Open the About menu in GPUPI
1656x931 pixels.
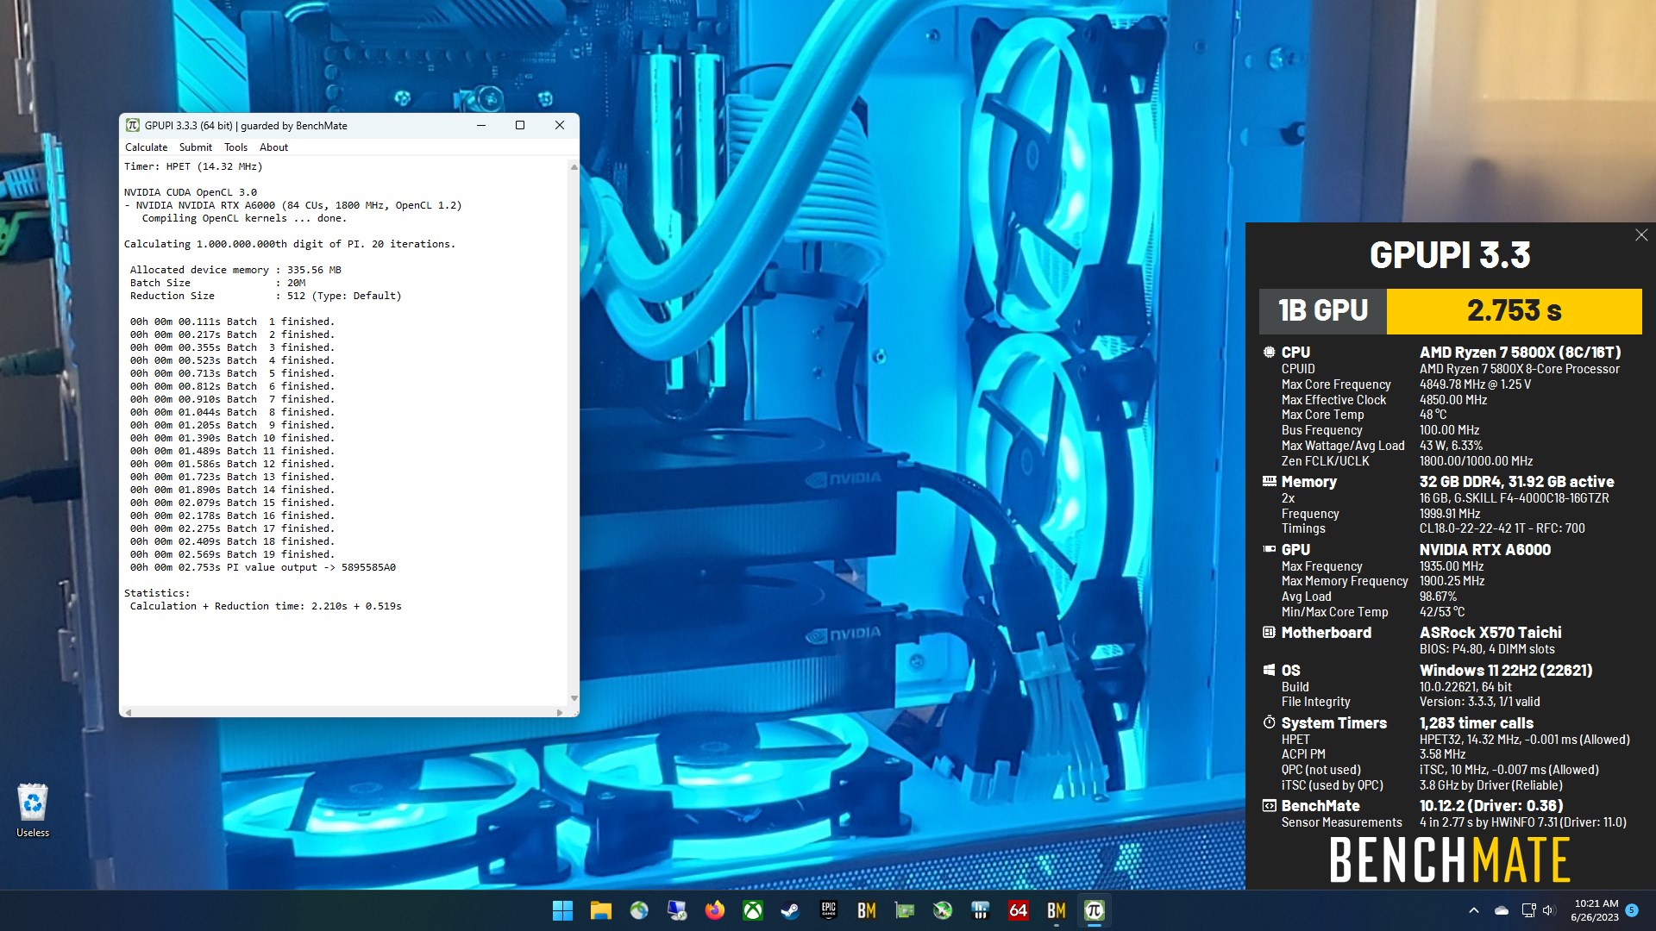pyautogui.click(x=273, y=147)
